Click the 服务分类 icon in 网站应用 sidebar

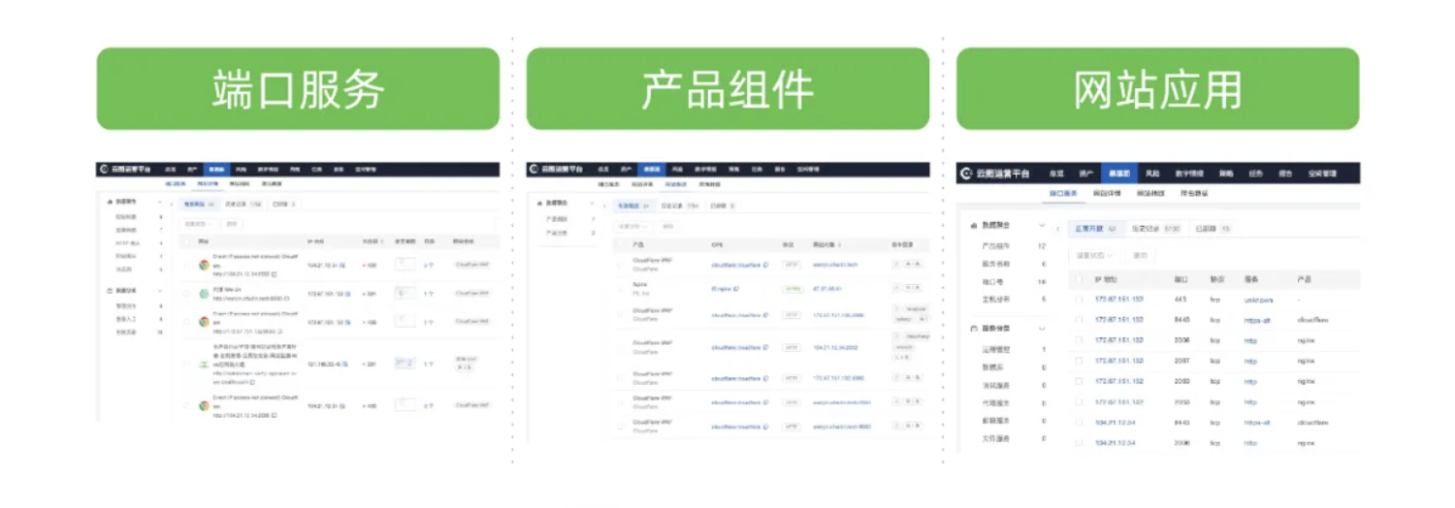coord(975,328)
